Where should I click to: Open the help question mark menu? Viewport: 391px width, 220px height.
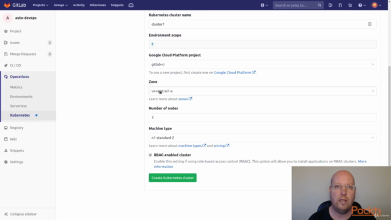(362, 5)
